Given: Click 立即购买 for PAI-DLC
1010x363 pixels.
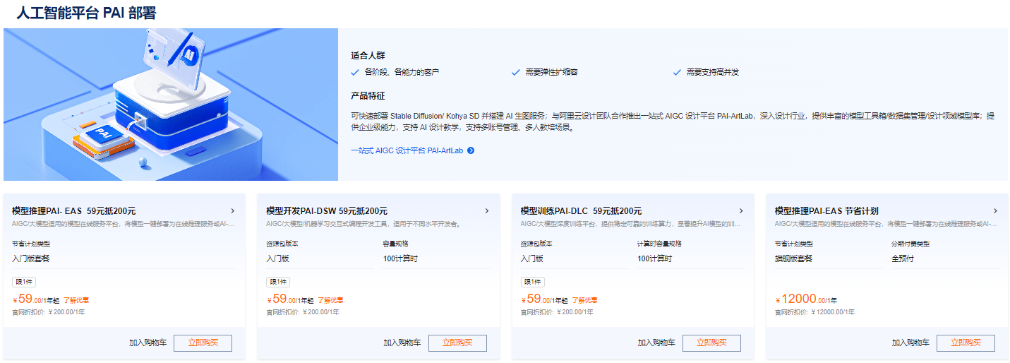Looking at the screenshot, I should click(711, 343).
